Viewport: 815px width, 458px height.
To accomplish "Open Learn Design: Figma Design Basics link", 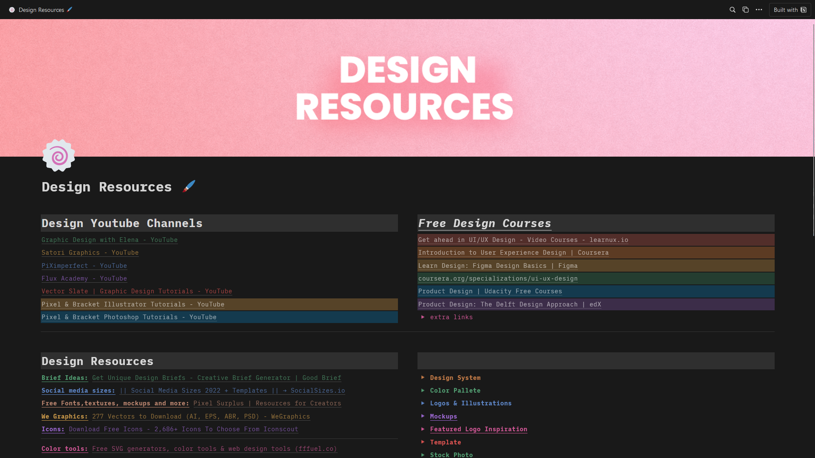I will 498,266.
